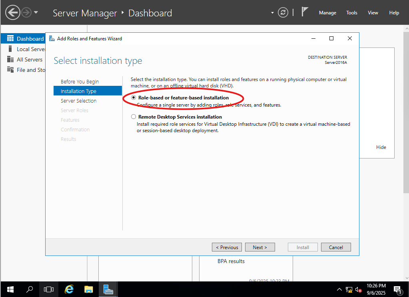The image size is (409, 297).
Task: Open the Manage menu
Action: click(x=327, y=13)
